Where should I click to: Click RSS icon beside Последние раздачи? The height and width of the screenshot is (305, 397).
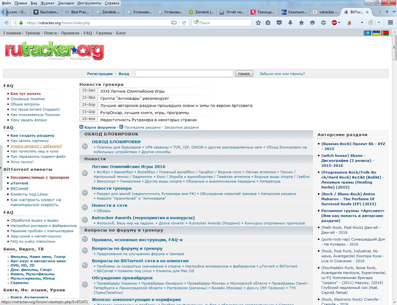(x=121, y=127)
